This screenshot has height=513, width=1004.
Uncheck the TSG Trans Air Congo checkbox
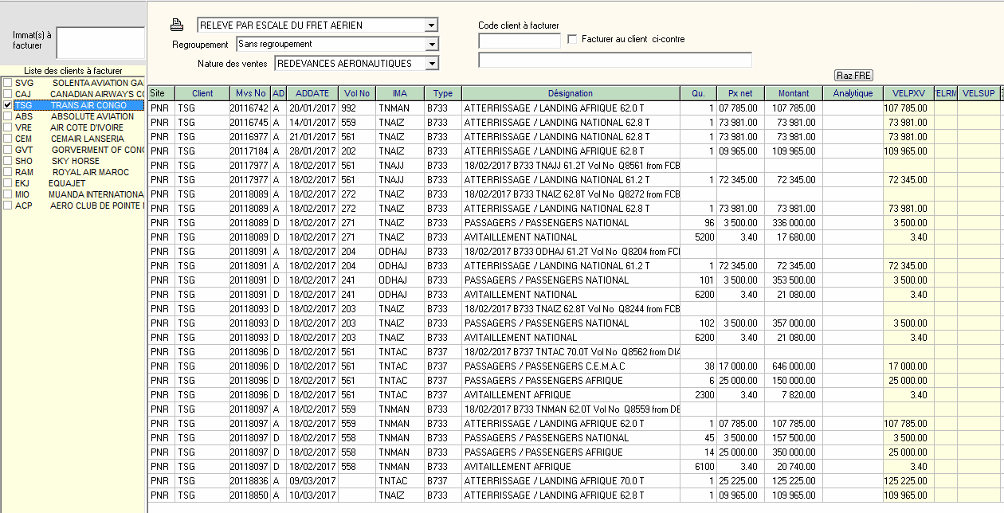pos(7,105)
